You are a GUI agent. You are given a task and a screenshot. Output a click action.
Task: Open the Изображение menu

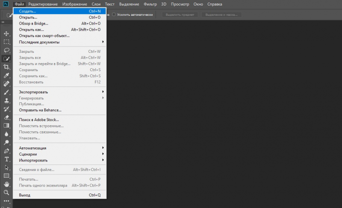(x=74, y=4)
